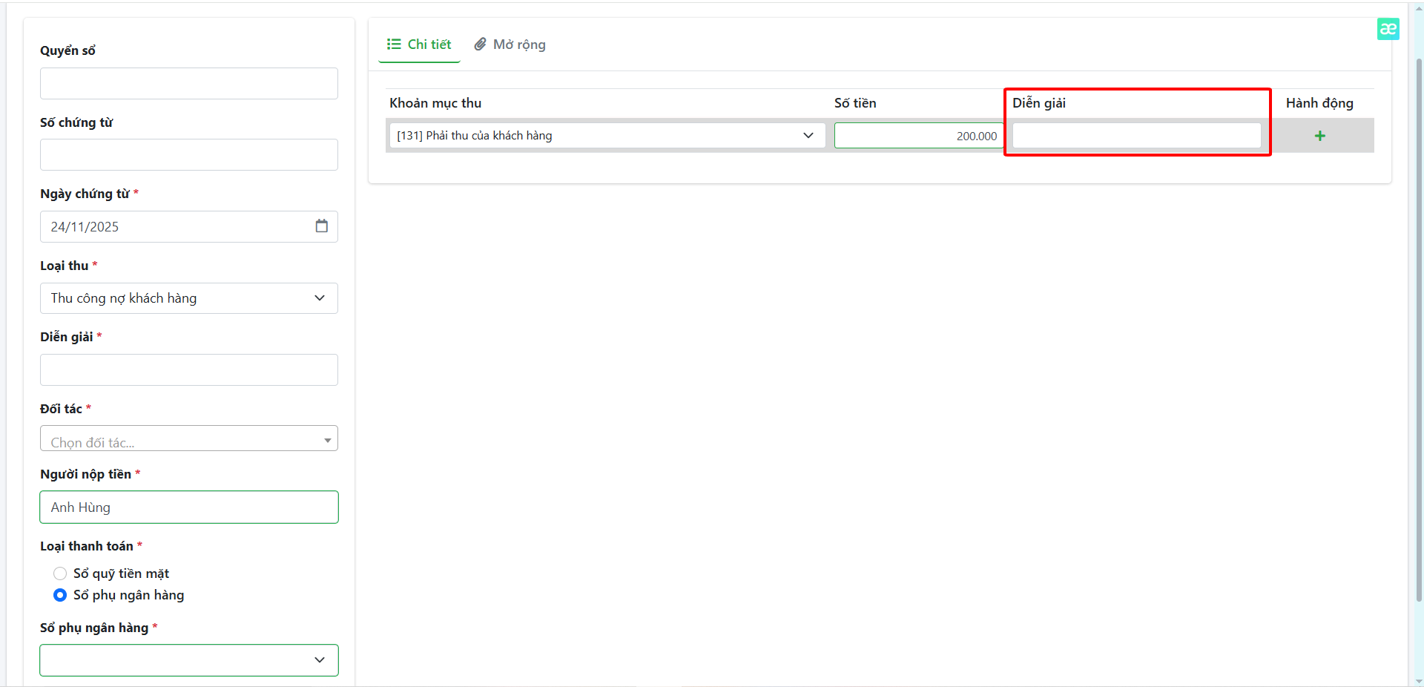Screen dimensions: 1424x687
Task: Click the Người nộp tiền field
Action: (x=188, y=507)
